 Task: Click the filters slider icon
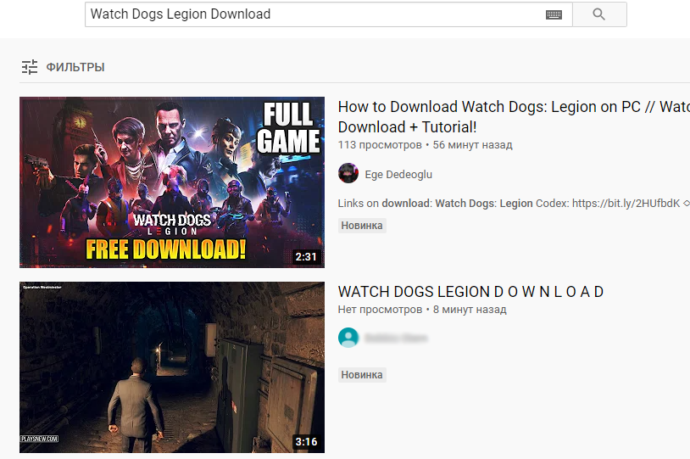tap(30, 67)
